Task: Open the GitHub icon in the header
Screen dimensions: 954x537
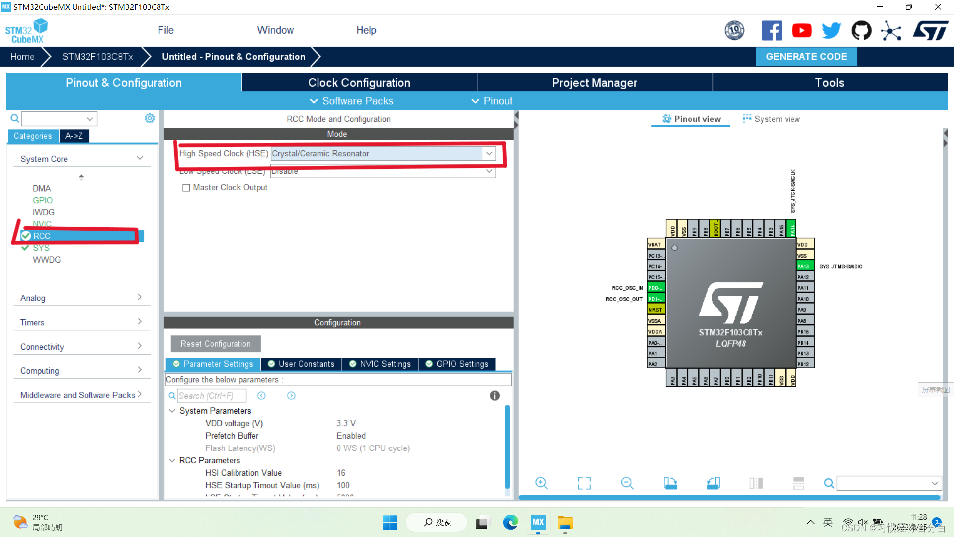Action: click(861, 31)
